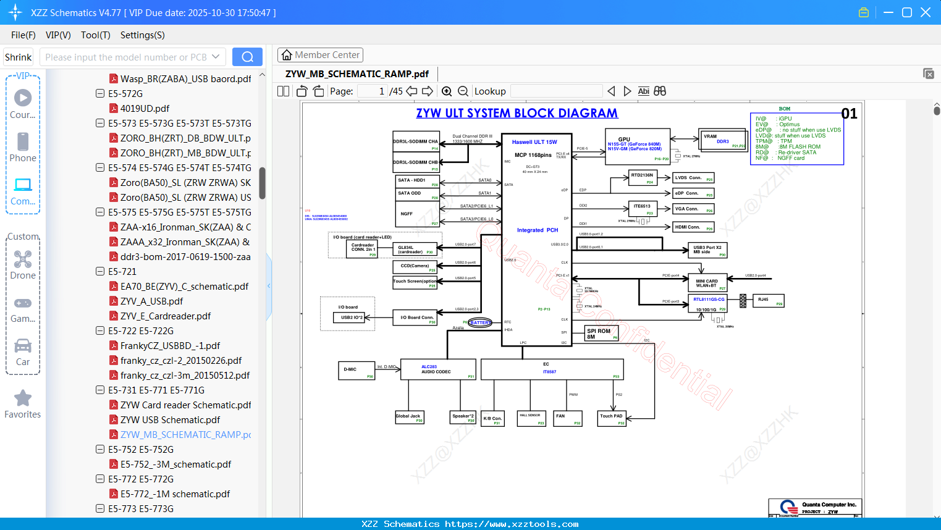The width and height of the screenshot is (941, 530).
Task: Open ZYV_E_Cardreader.pdf
Action: click(x=166, y=316)
